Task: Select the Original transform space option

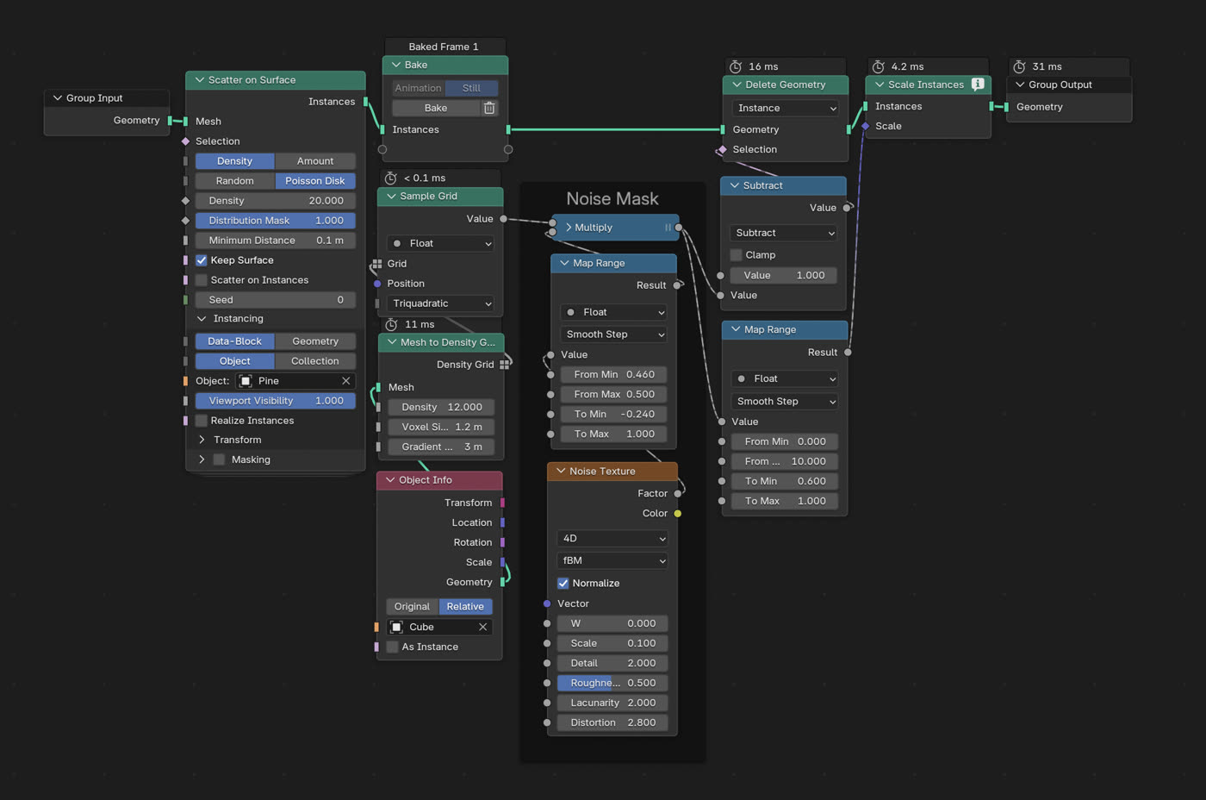Action: [x=412, y=607]
